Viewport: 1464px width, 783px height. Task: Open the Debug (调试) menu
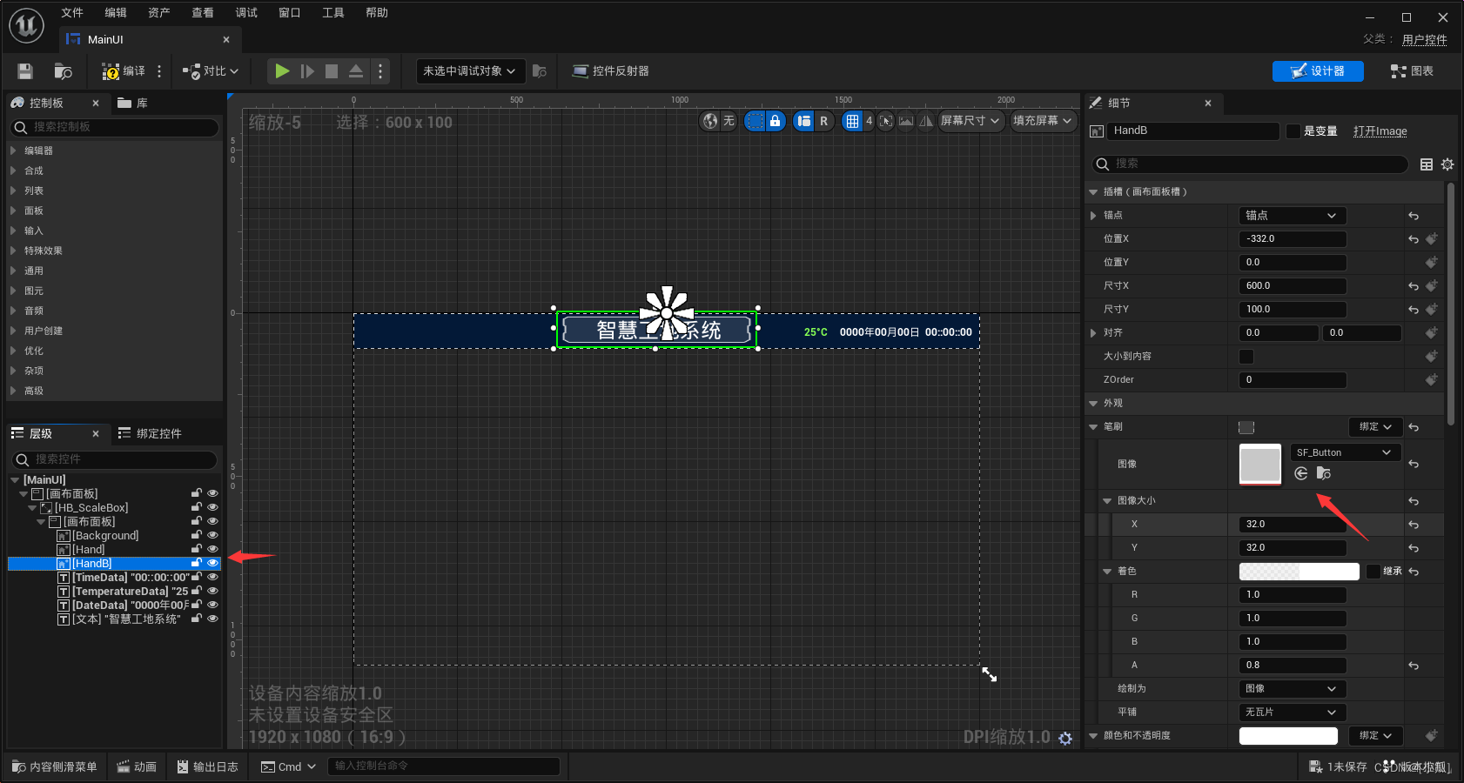[246, 12]
